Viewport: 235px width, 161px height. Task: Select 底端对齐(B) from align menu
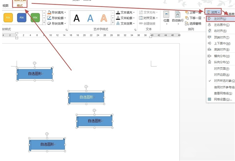[221, 49]
